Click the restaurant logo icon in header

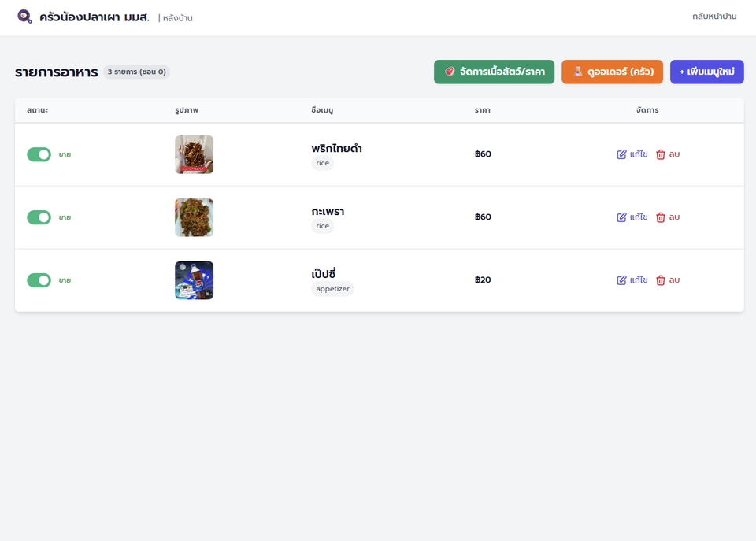(24, 17)
